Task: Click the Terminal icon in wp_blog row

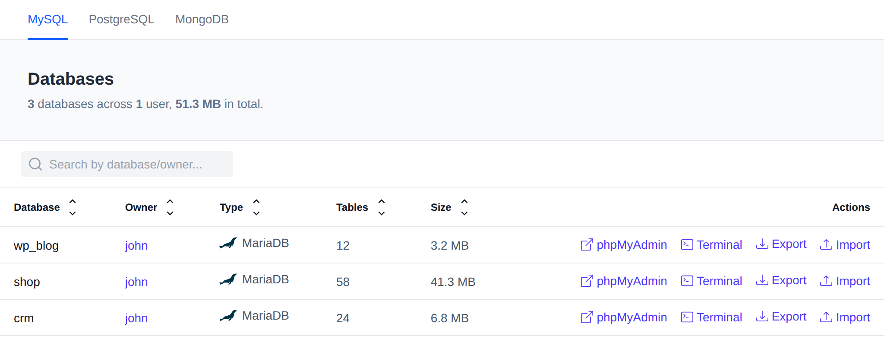Action: (x=687, y=244)
